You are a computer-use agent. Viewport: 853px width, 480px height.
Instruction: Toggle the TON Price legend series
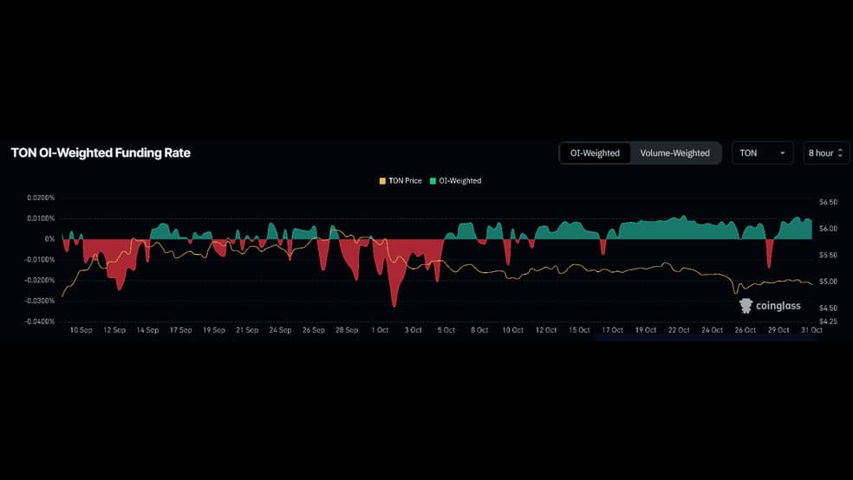click(x=400, y=180)
